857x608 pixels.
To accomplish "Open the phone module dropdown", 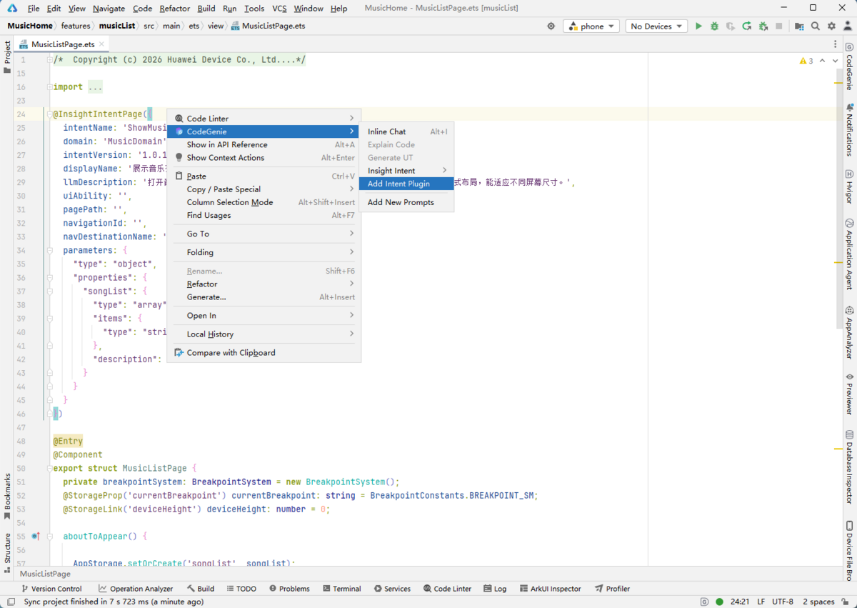I will coord(592,26).
